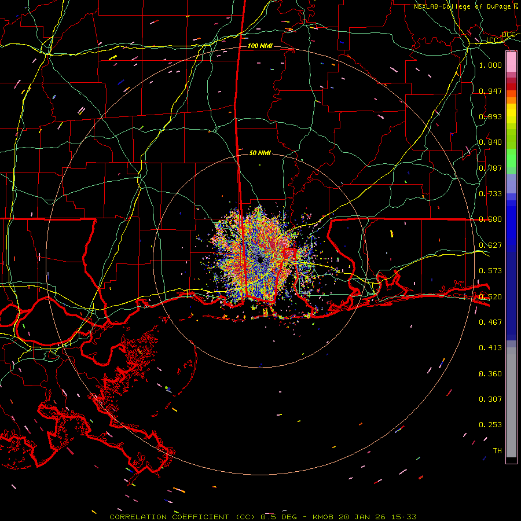The height and width of the screenshot is (521, 521).
Task: Select the 0.467 value on the color scale
Action: coord(490,322)
